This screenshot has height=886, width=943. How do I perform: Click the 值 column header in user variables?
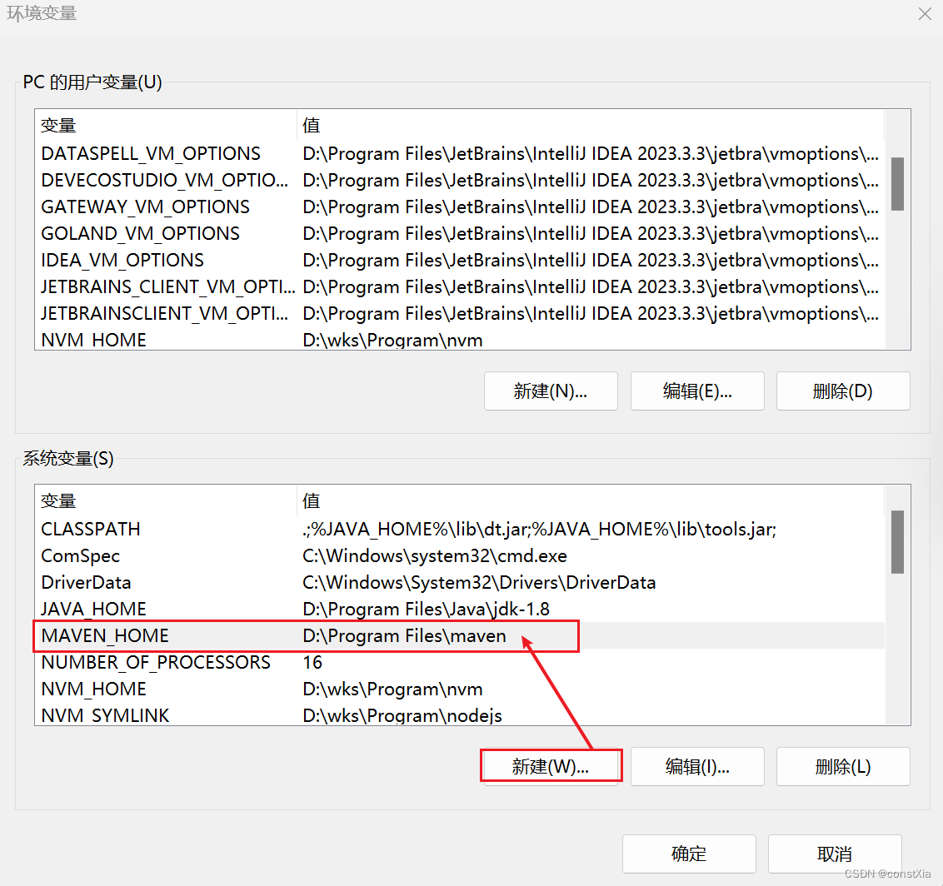pos(591,125)
